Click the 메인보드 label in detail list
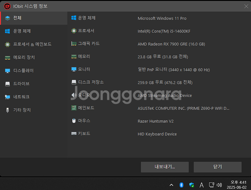This screenshot has height=190, width=251. tap(86, 108)
